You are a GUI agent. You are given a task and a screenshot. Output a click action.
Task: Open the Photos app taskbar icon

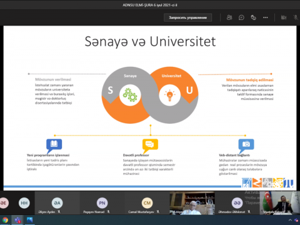pyautogui.click(x=29, y=220)
